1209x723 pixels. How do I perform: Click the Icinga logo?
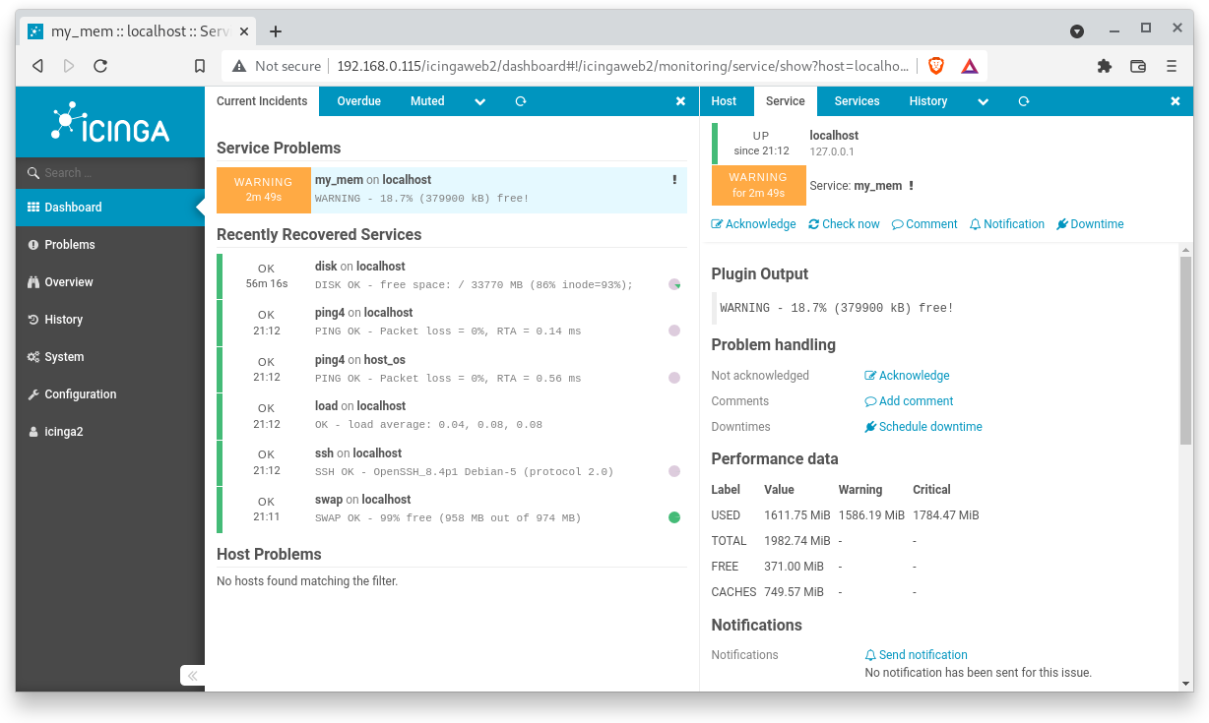[108, 122]
